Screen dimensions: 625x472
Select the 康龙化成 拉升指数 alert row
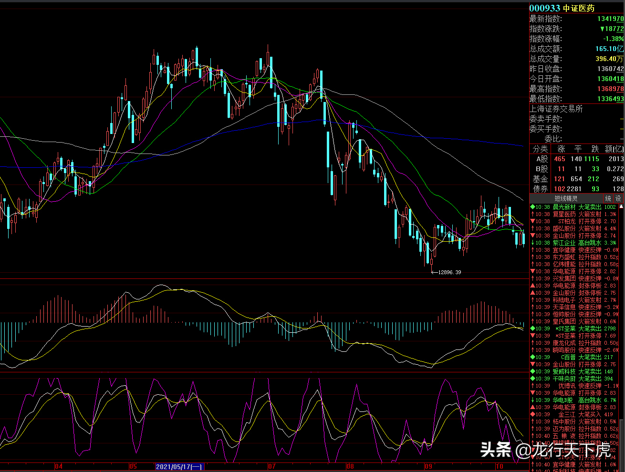pos(573,343)
